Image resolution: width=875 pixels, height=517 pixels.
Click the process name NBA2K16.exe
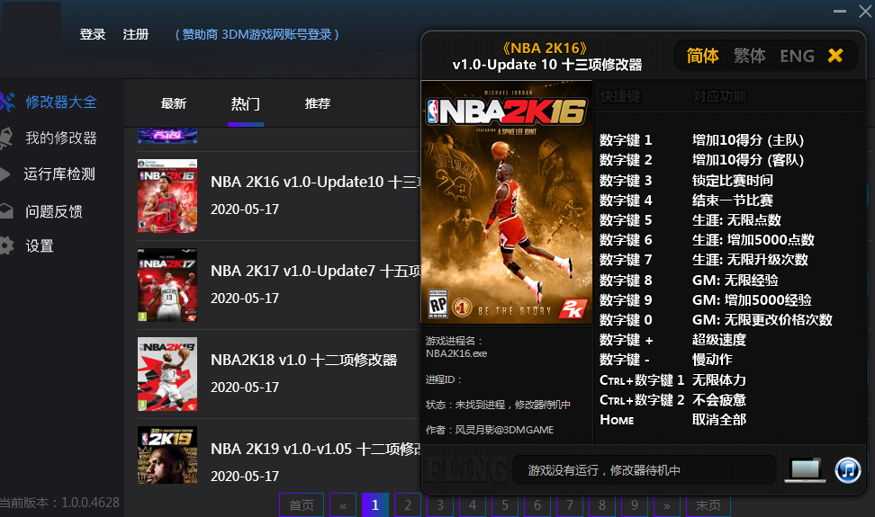pyautogui.click(x=456, y=353)
